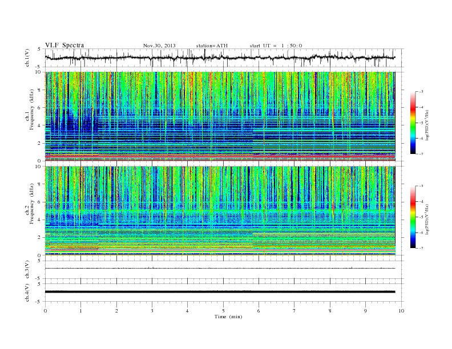Click the date "Nov.30, 2013"
Image resolution: width=452 pixels, height=349 pixels.
click(159, 46)
